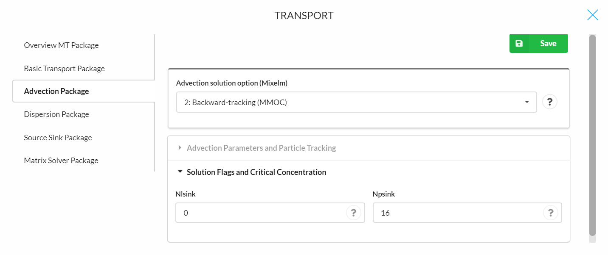
Task: Switch to the Overview MT Package section
Action: (61, 45)
